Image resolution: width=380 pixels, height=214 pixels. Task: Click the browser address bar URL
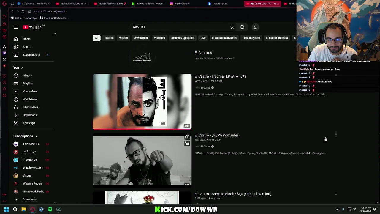49,11
